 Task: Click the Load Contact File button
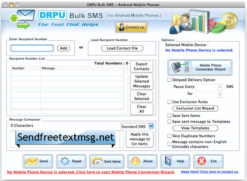click(122, 48)
